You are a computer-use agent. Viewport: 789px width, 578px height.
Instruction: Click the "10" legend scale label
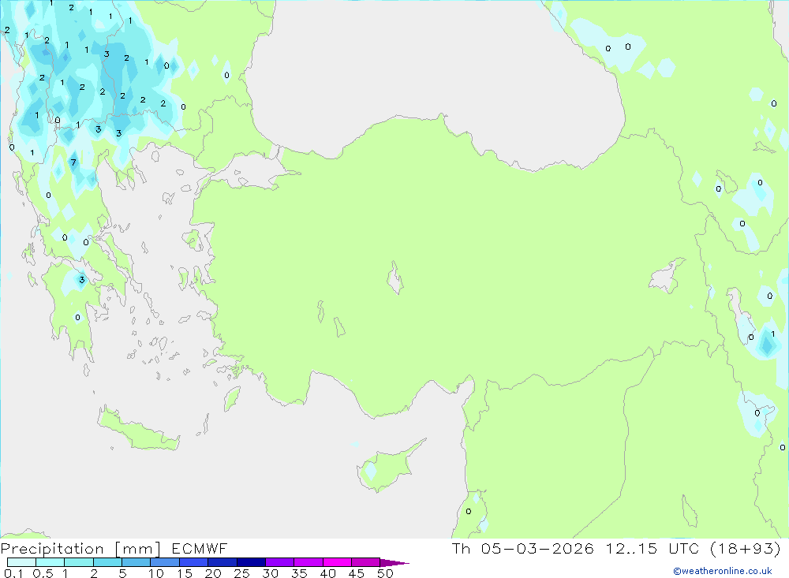click(x=156, y=573)
